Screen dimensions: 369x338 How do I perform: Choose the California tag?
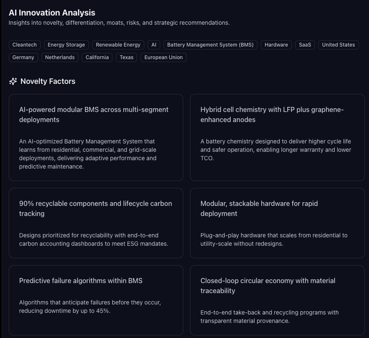(97, 57)
